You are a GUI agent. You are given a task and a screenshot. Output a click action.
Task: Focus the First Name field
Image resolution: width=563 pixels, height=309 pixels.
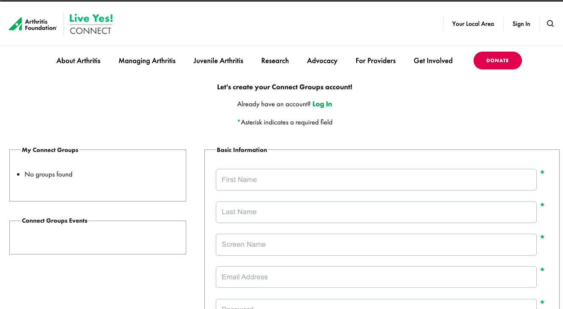tap(376, 180)
